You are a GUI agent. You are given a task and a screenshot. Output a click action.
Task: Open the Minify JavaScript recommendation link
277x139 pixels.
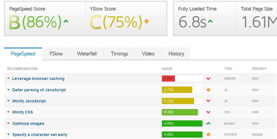29,101
